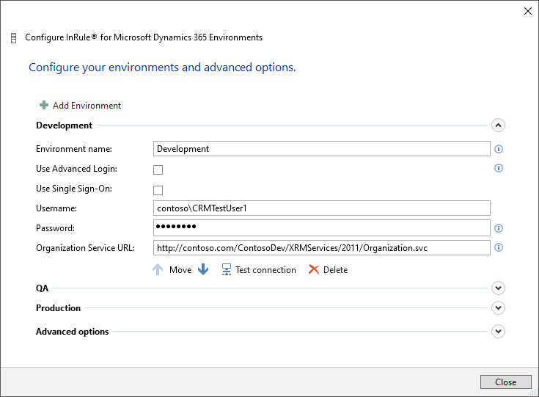
Task: Click the Use Single Sign-On label
Action: coord(74,189)
